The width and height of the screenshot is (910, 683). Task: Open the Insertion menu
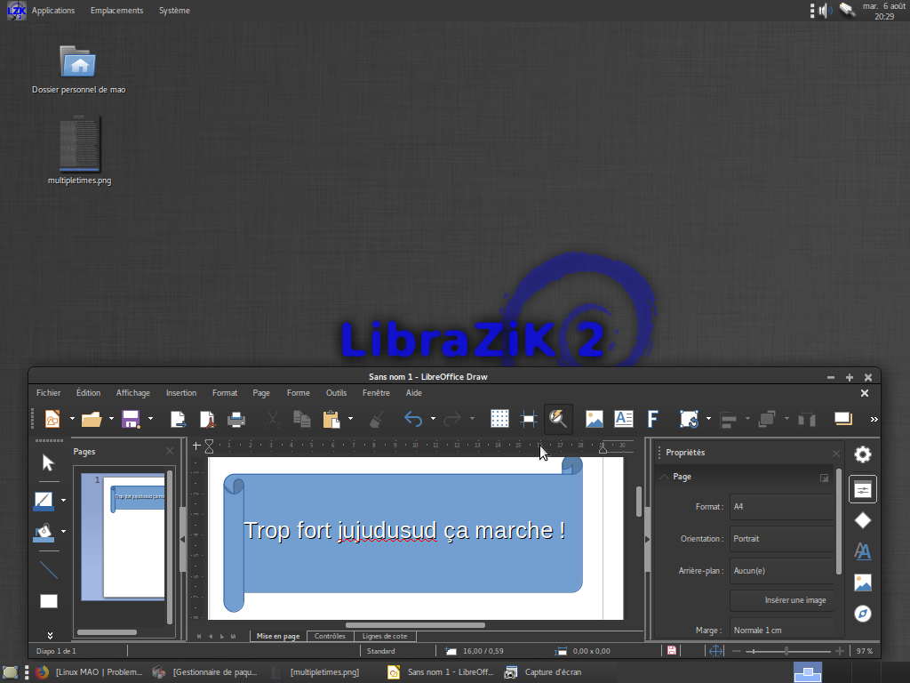(x=181, y=393)
